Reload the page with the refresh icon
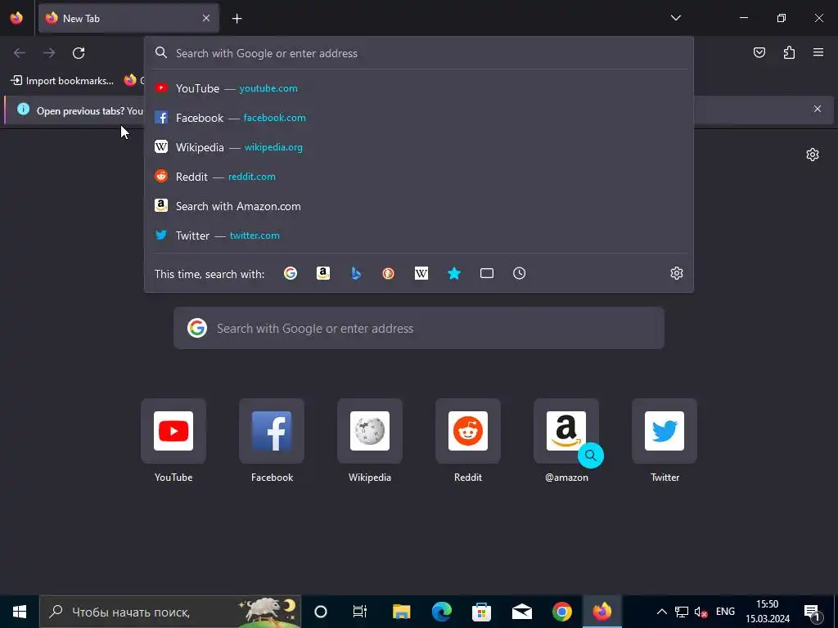Viewport: 838px width, 628px height. click(79, 53)
